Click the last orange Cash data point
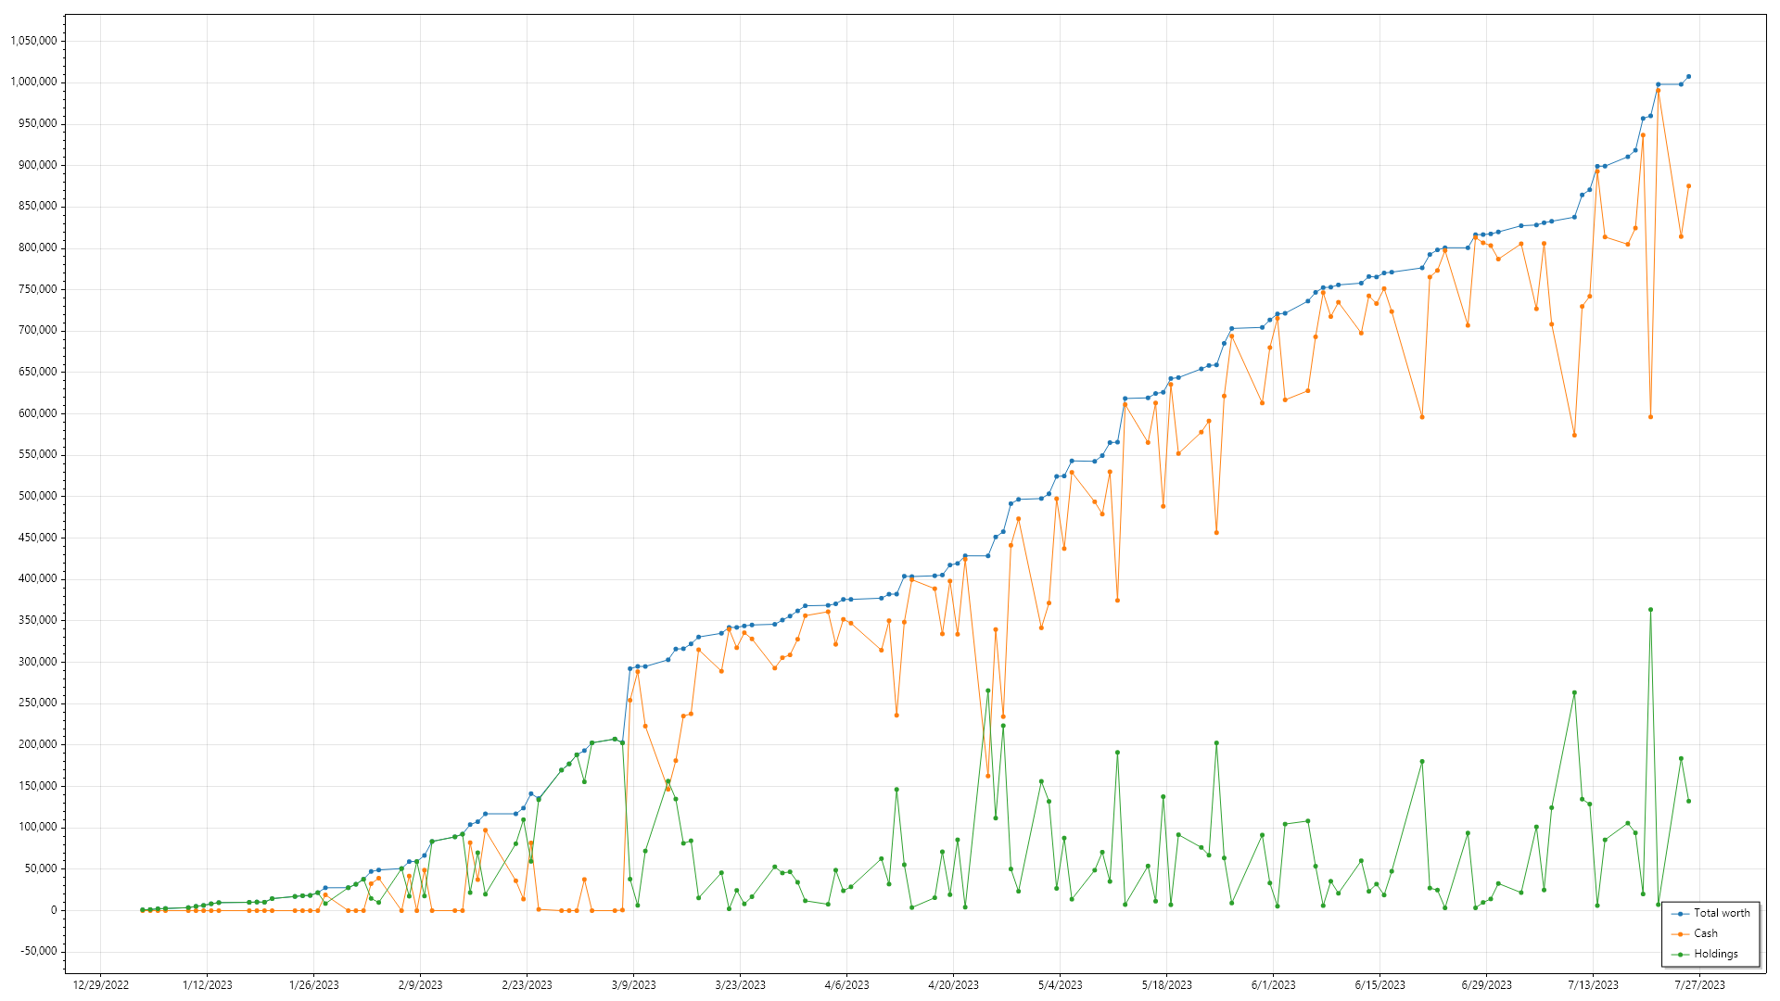Screen dimensions: 1780x1001 click(x=1688, y=186)
